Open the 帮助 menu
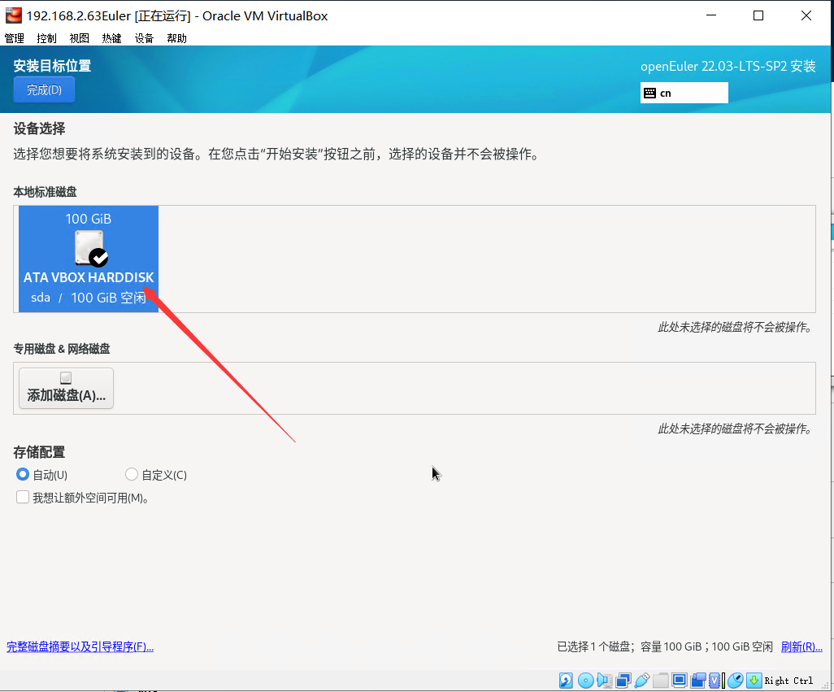 (x=176, y=38)
